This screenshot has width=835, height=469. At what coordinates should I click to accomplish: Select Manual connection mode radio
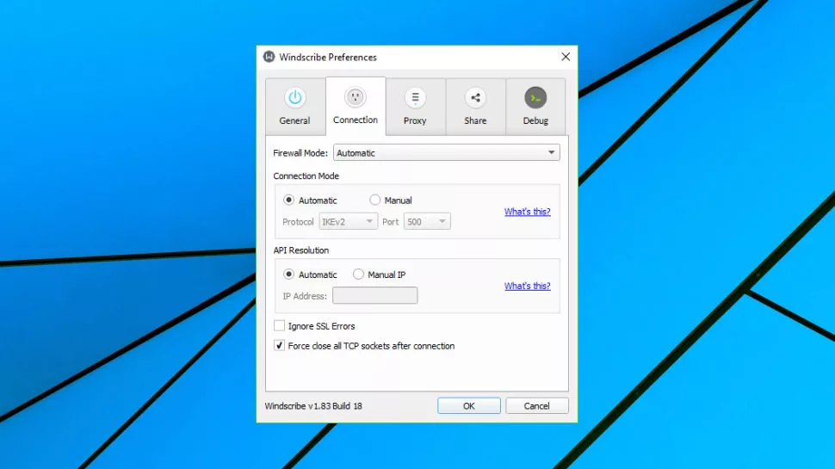[x=375, y=201]
